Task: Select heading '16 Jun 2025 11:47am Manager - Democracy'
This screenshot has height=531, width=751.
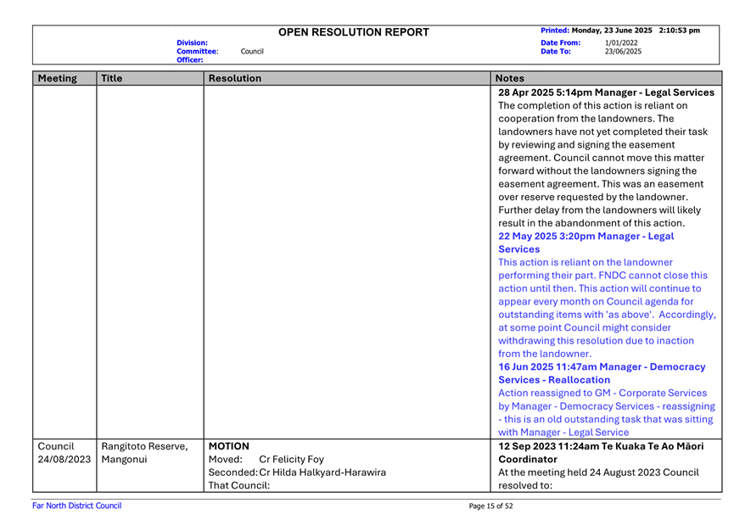Action: [602, 366]
